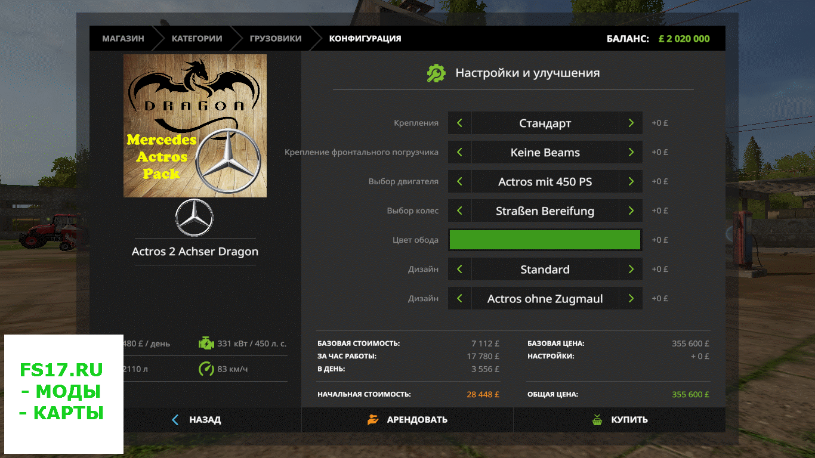This screenshot has height=458, width=815.
Task: Click left arrow for Крепления option
Action: click(459, 123)
